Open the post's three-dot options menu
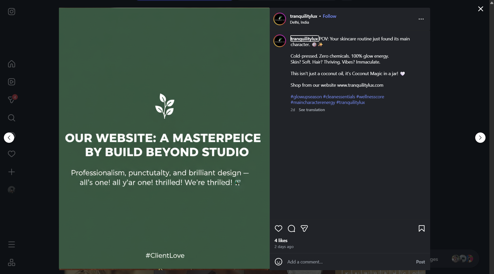494x274 pixels. click(x=421, y=19)
